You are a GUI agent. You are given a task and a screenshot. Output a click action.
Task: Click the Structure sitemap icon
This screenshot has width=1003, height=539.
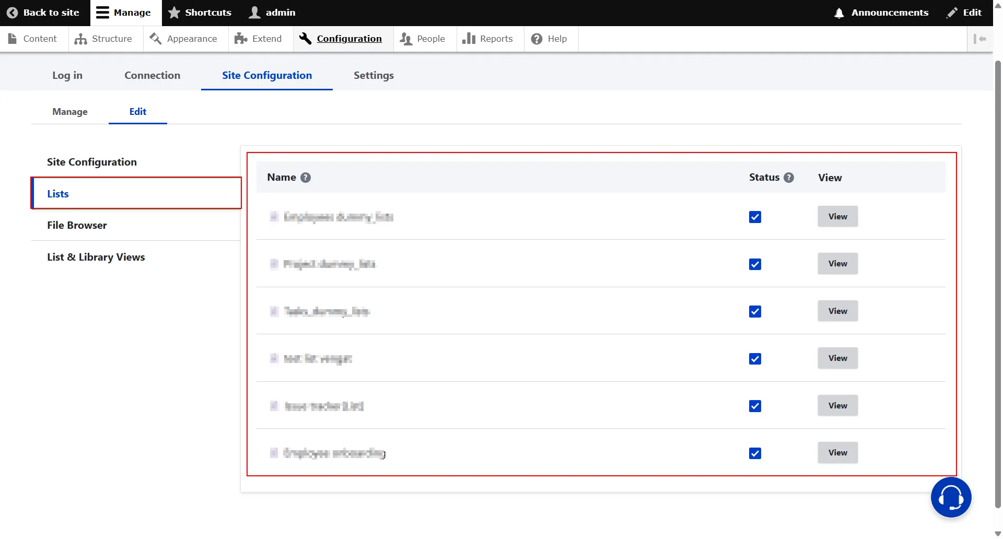click(x=81, y=39)
